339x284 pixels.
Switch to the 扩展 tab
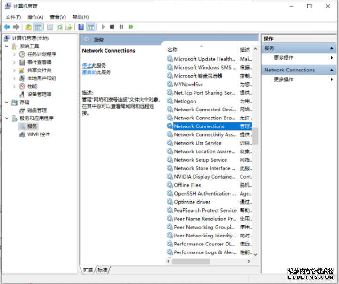[88, 270]
